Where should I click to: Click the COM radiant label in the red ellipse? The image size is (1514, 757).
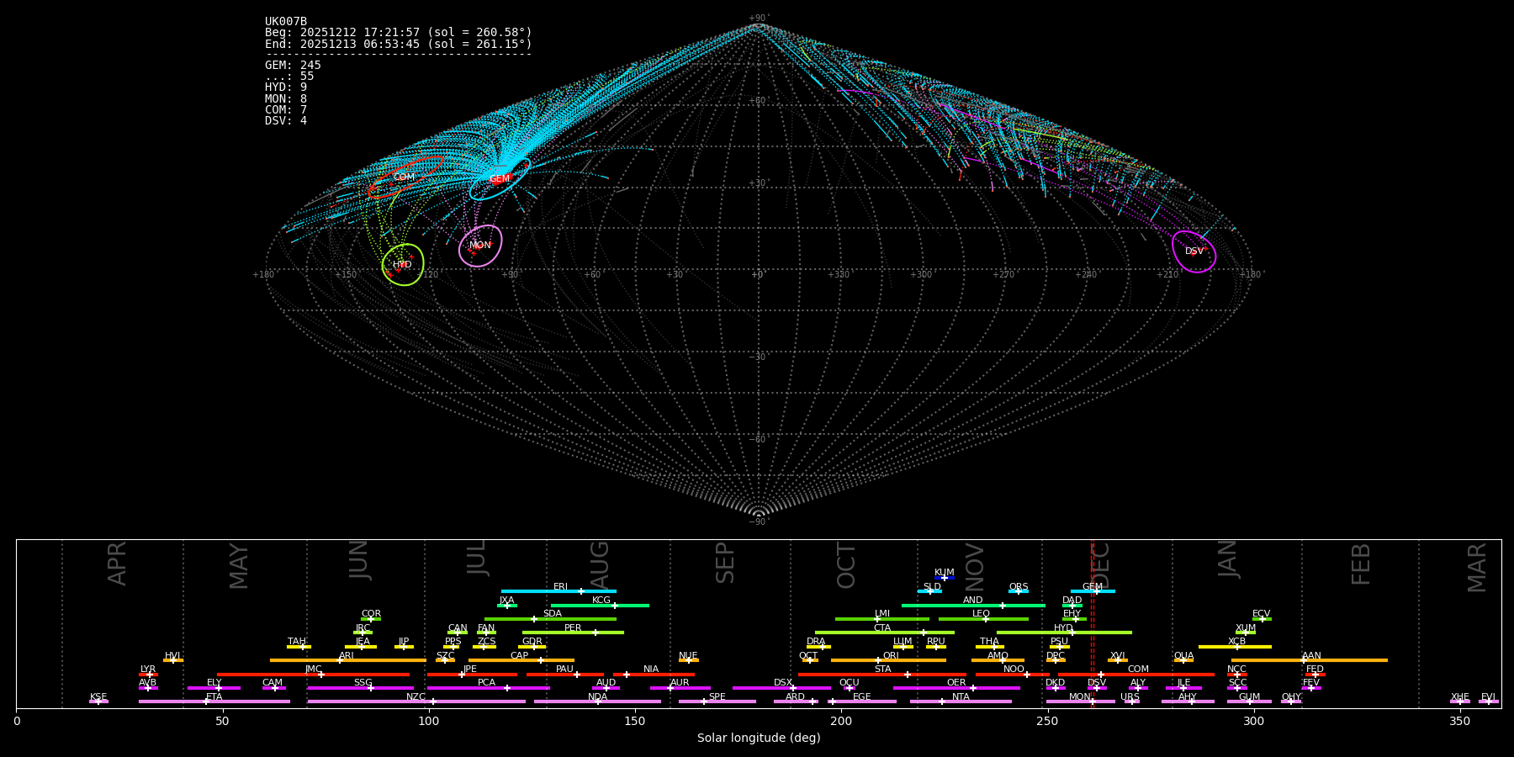(404, 177)
